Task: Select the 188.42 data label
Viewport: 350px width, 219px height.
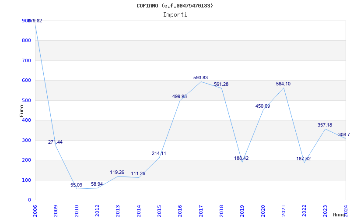Action: [x=241, y=158]
